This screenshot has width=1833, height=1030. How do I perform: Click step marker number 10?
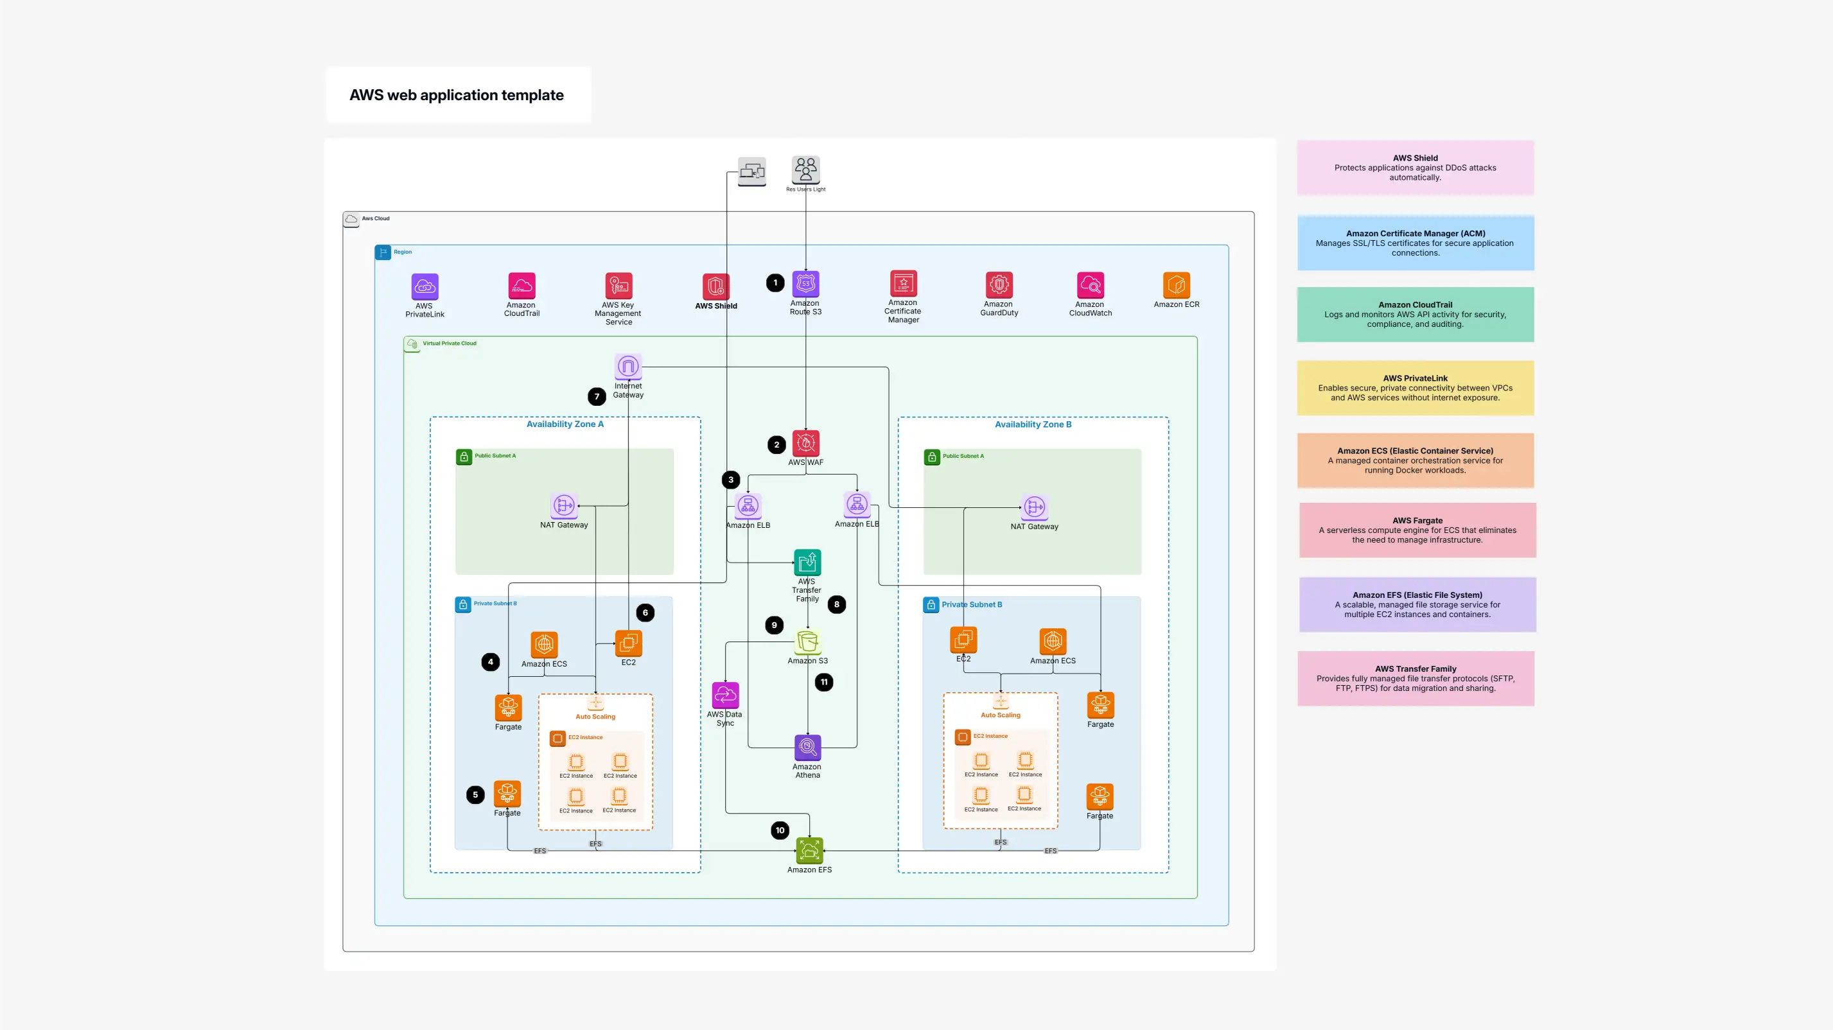780,830
